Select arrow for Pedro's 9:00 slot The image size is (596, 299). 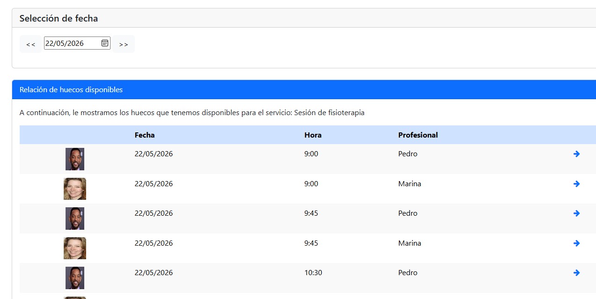click(576, 154)
